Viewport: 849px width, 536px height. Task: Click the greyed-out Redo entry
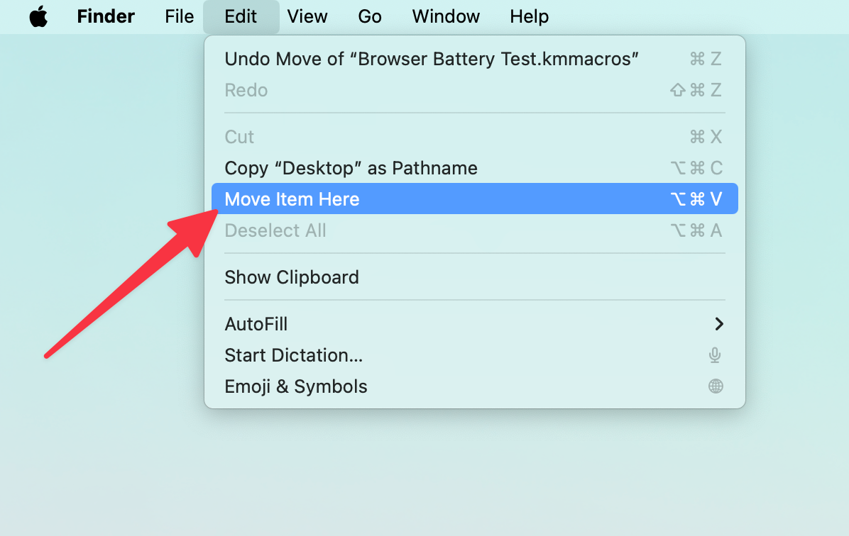click(246, 90)
